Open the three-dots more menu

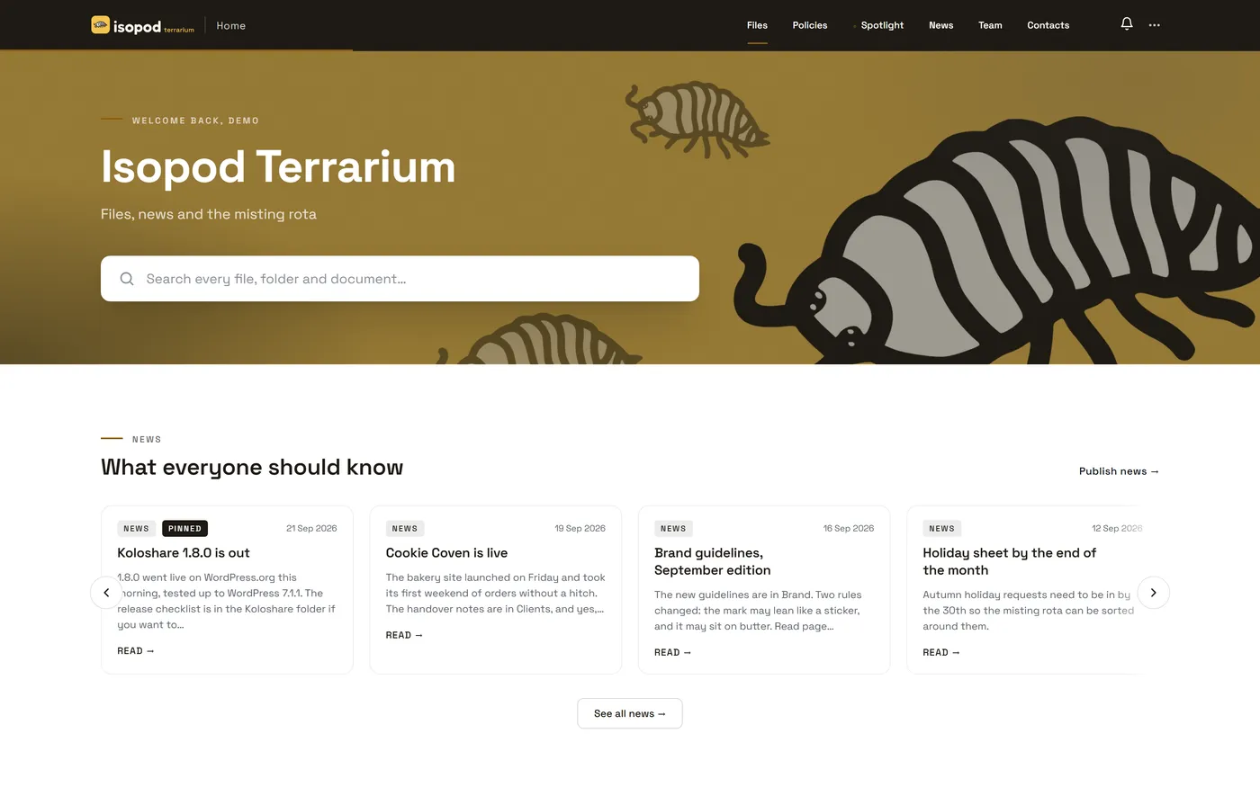[x=1155, y=25]
